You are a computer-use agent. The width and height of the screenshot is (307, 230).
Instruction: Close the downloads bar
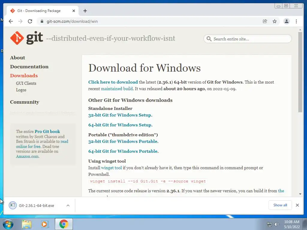[297, 205]
